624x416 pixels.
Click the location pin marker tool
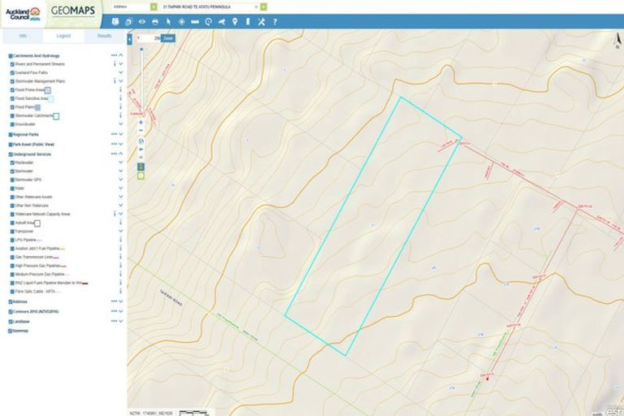tap(235, 21)
